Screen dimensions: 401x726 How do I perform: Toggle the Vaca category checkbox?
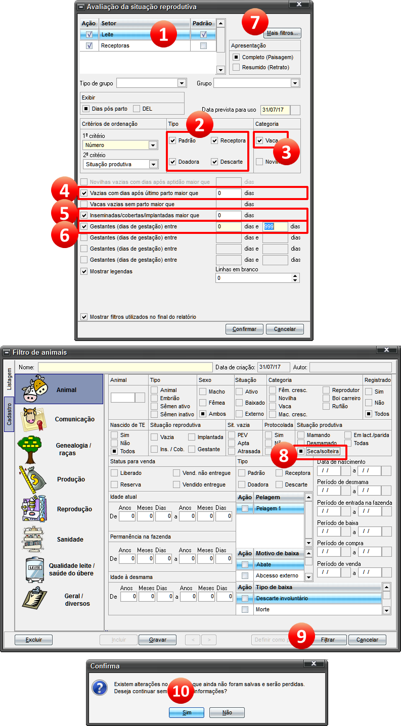tap(259, 140)
